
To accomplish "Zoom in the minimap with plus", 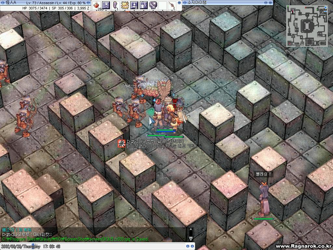I will 326,7.
